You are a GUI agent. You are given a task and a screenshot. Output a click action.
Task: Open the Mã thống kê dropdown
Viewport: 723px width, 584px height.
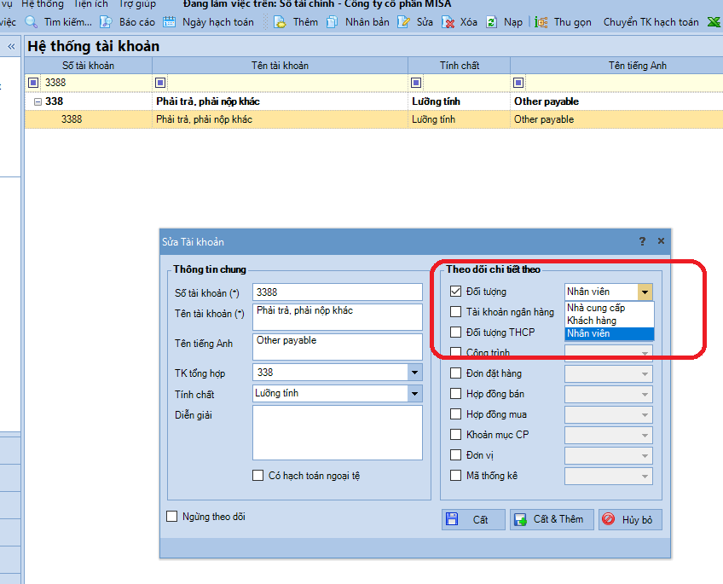[x=645, y=476]
